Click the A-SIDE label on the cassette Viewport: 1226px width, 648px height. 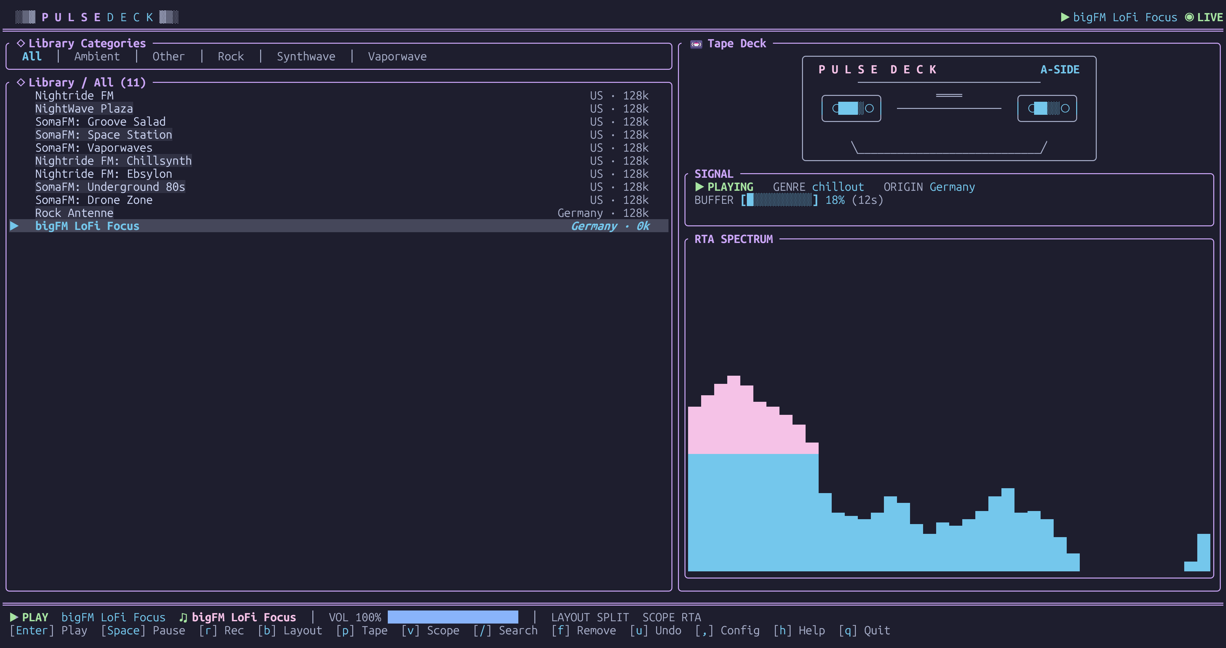coord(1060,69)
